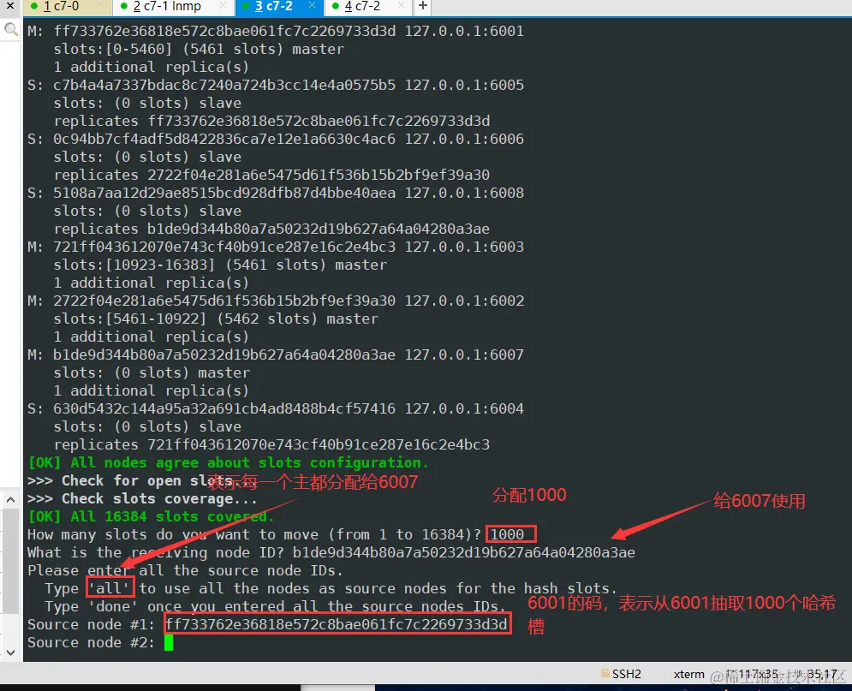Click the ">>> Check slots coverage..." line
Viewport: 852px width, 691px height.
142,498
